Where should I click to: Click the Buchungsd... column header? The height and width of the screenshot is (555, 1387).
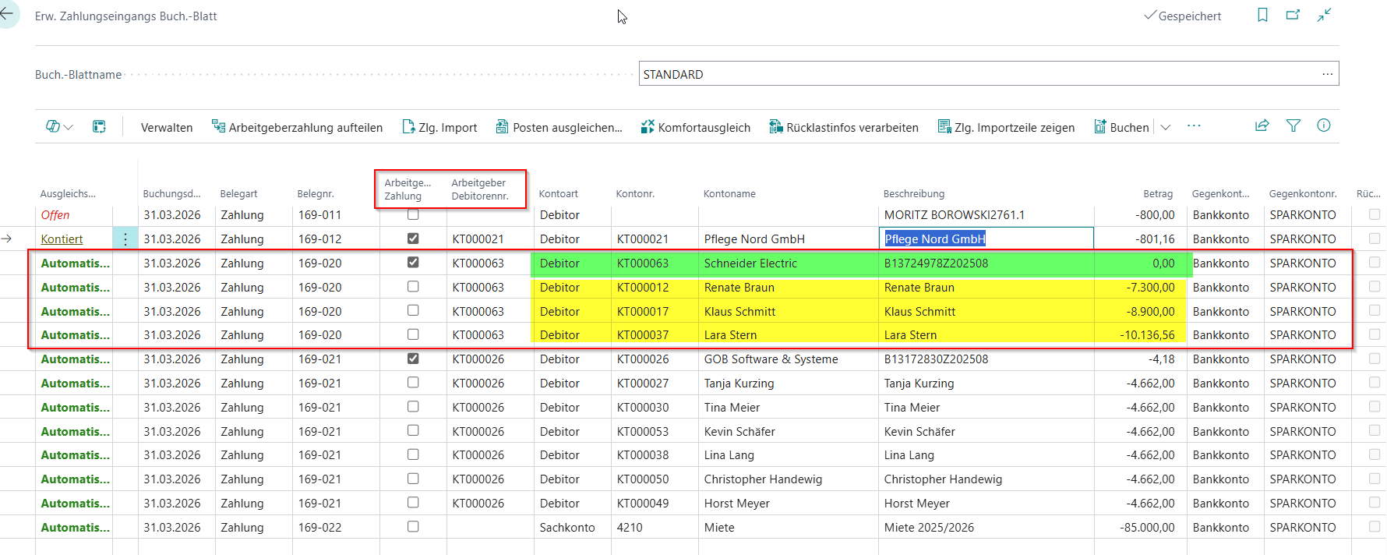(171, 194)
